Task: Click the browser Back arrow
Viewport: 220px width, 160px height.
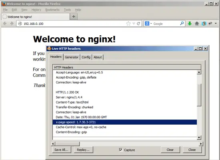Action: pos(5,24)
